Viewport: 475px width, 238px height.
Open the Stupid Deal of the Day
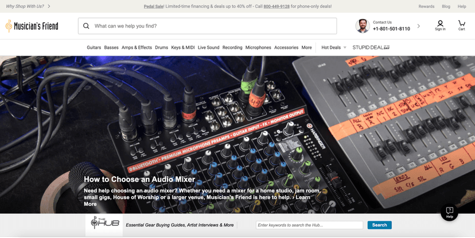[x=371, y=48]
